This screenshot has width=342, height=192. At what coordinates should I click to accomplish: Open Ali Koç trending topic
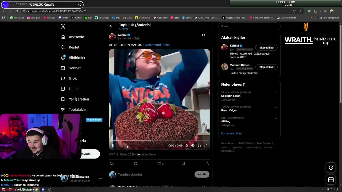point(226,121)
